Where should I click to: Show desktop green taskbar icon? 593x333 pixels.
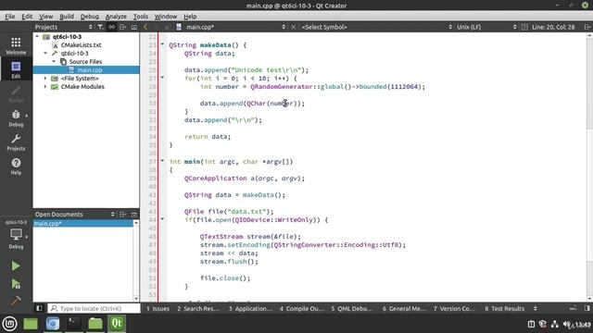(31, 324)
